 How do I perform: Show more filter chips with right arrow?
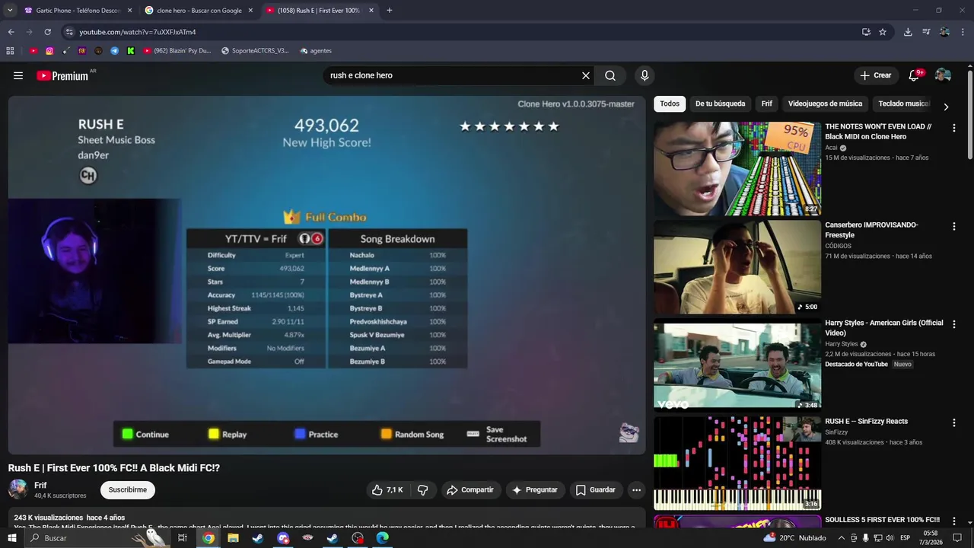pos(946,107)
